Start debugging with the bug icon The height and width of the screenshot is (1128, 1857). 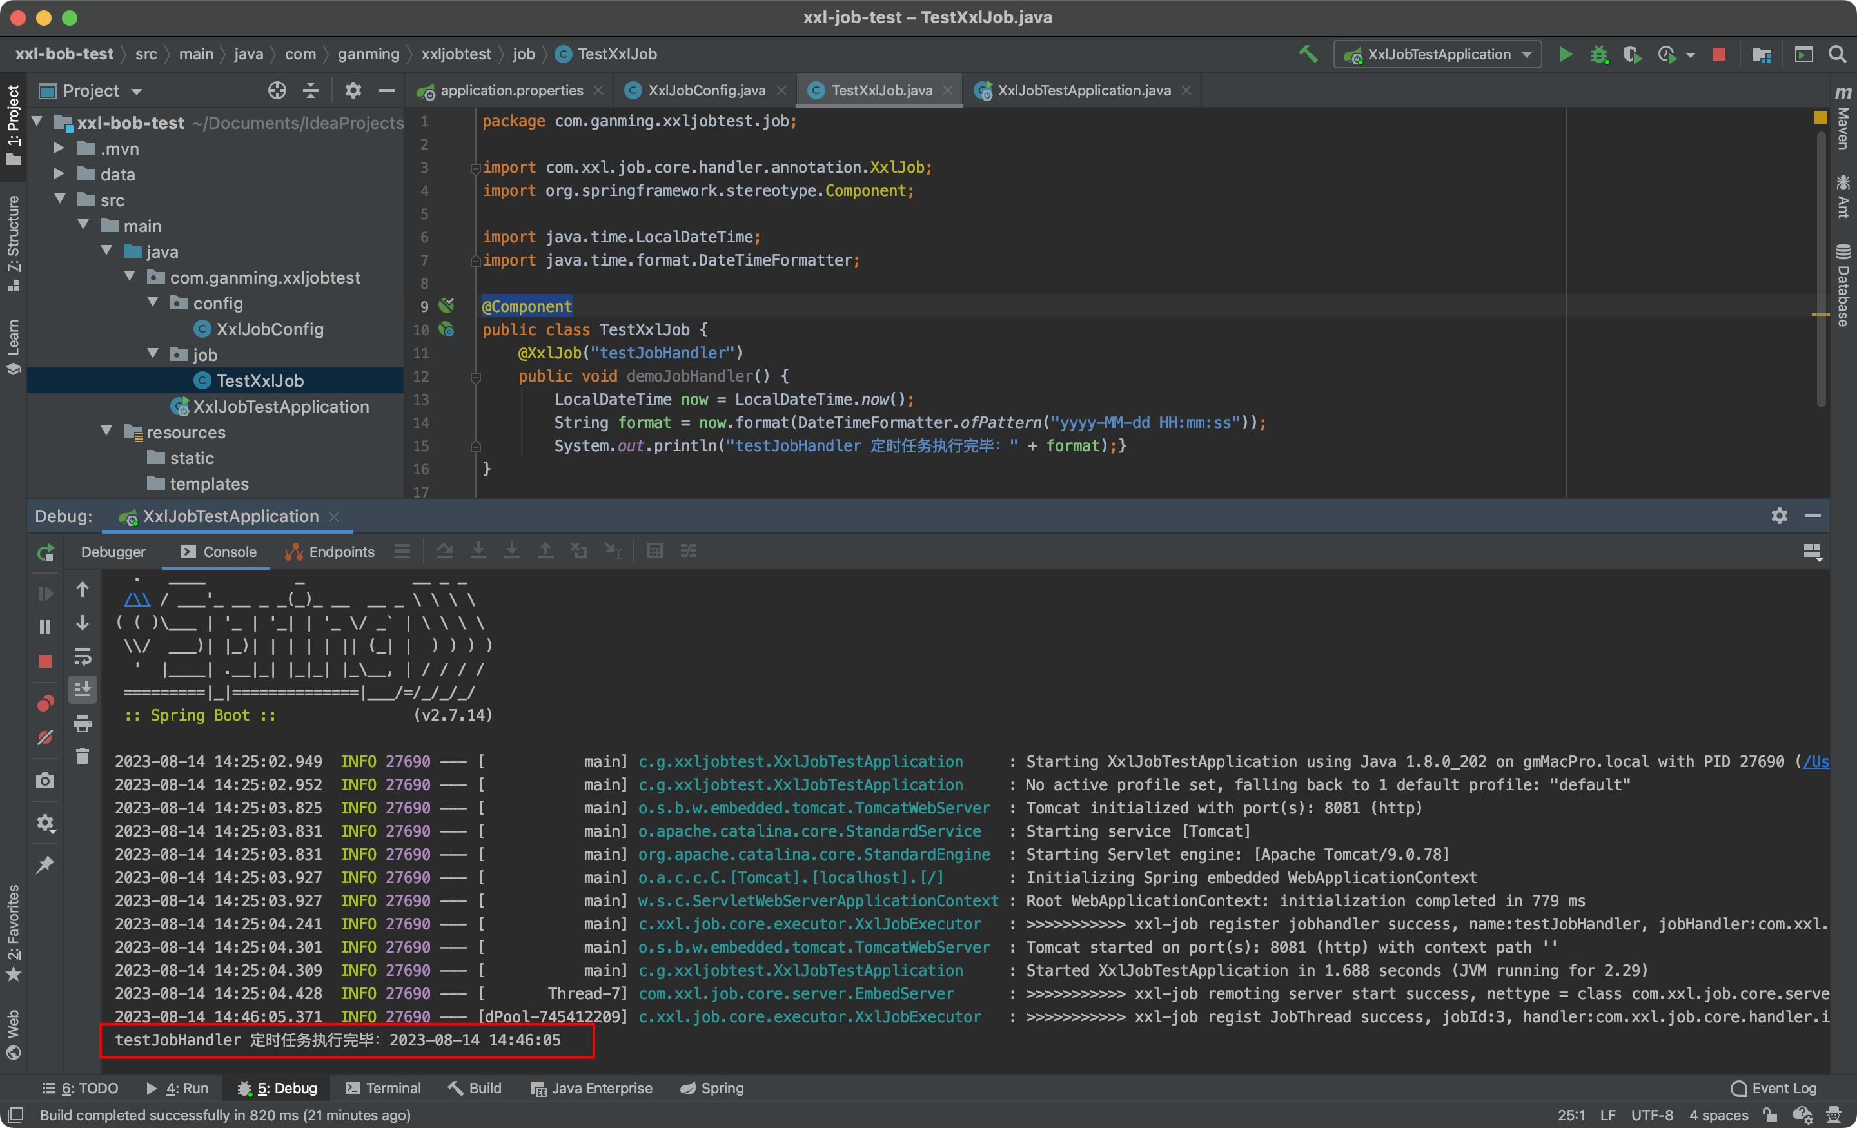point(1598,54)
